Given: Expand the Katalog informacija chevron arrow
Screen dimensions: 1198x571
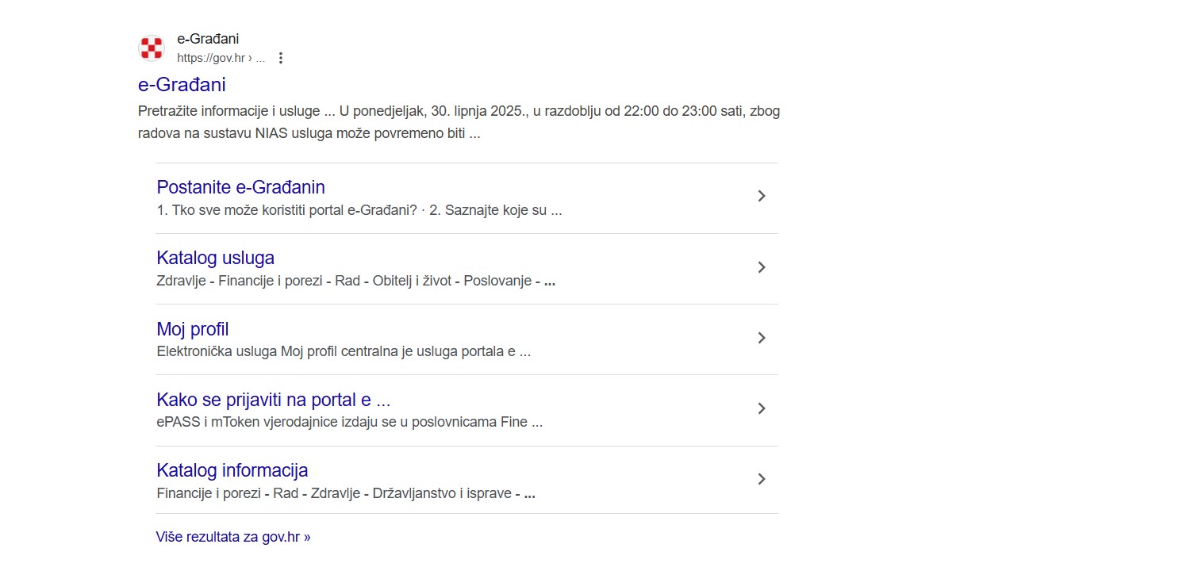Looking at the screenshot, I should (762, 479).
